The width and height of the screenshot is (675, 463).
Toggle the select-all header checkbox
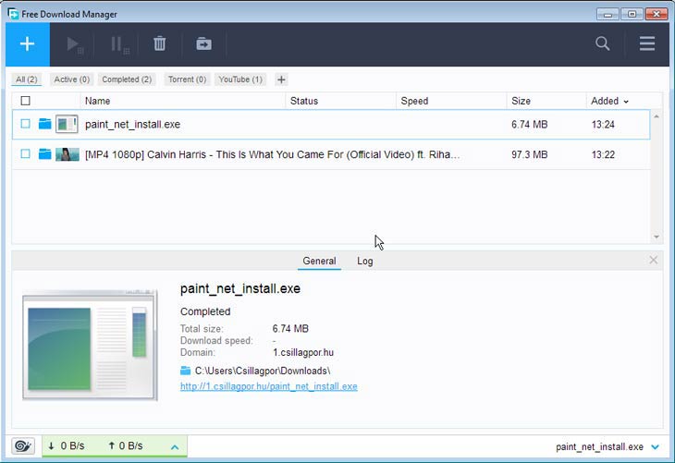coord(25,101)
